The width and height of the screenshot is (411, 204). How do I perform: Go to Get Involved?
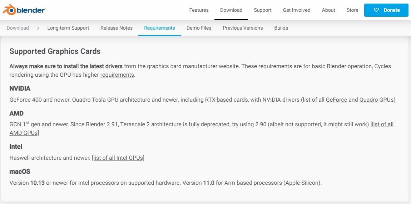(x=297, y=10)
